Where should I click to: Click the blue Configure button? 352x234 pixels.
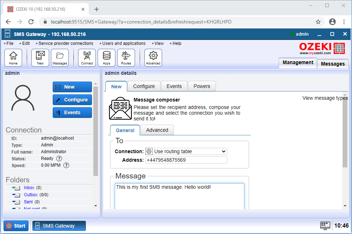click(72, 100)
